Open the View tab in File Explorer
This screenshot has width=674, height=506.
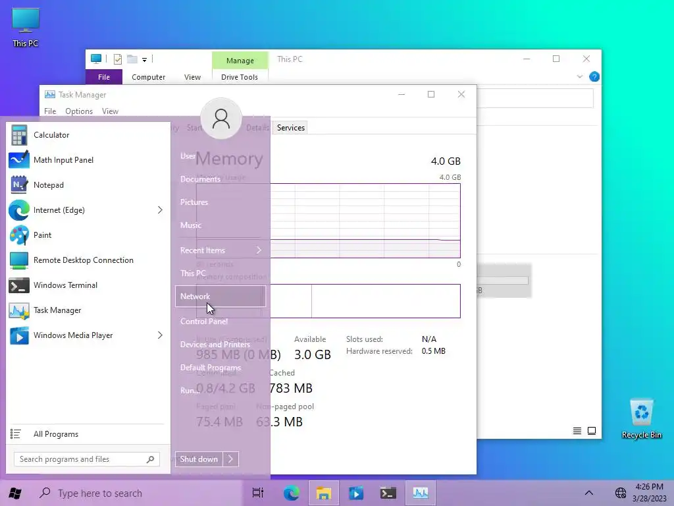(193, 77)
